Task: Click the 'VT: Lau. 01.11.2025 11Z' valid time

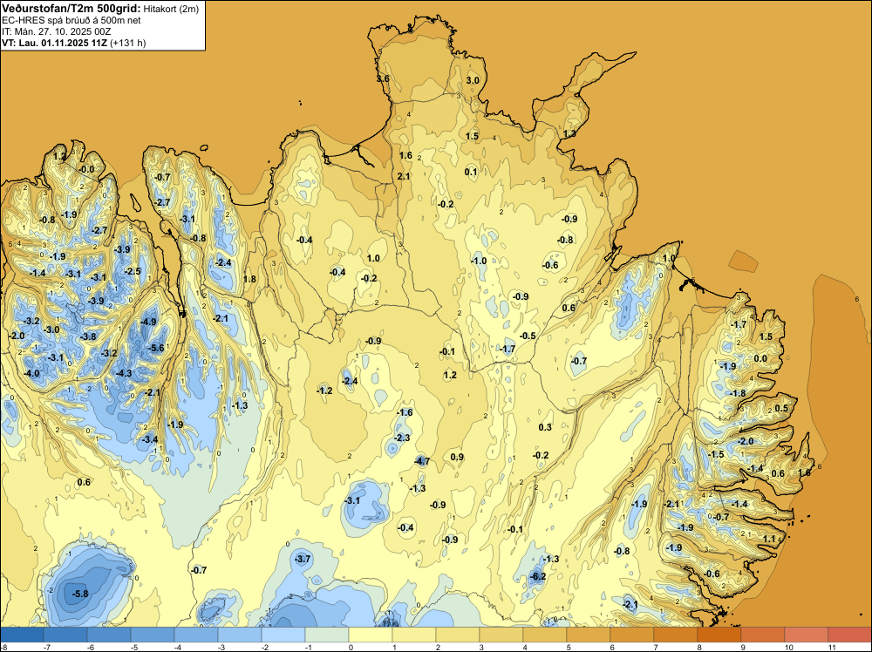Action: (x=54, y=43)
